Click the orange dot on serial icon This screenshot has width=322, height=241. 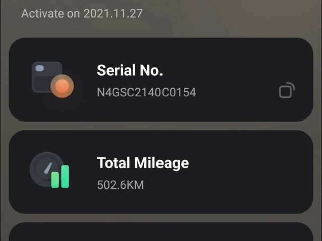click(62, 87)
